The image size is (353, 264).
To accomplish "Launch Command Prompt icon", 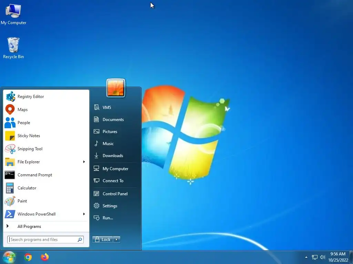I will (x=10, y=175).
